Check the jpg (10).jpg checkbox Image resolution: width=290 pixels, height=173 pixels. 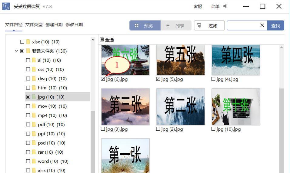213,129
